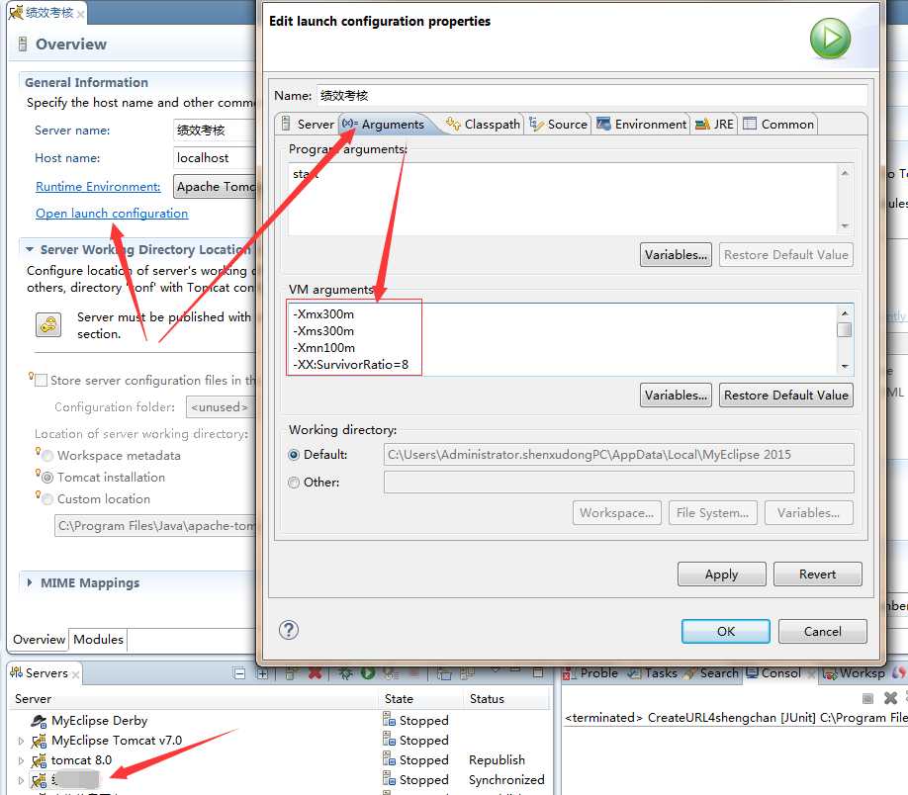Click Cancel in launch configuration dialog
This screenshot has height=795, width=908.
click(822, 631)
